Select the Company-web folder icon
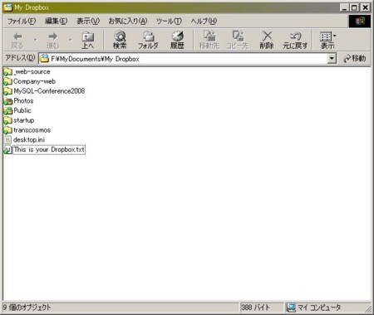 point(7,81)
